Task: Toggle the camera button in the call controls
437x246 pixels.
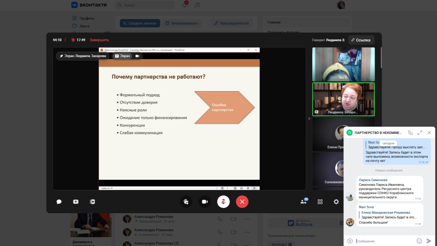Action: click(205, 202)
